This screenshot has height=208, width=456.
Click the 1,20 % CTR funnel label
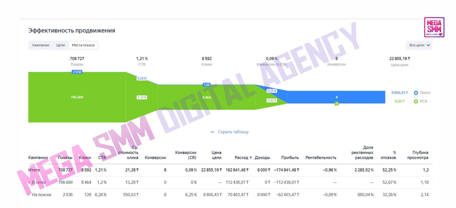click(142, 97)
